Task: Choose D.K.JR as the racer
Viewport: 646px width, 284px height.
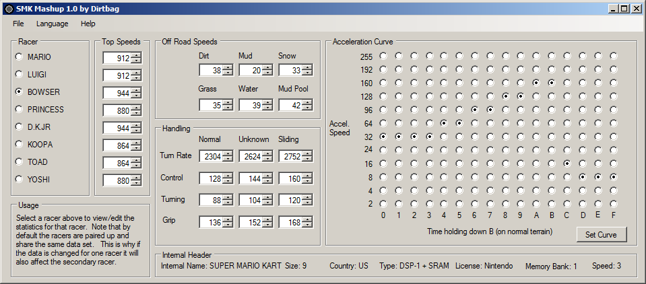Action: pyautogui.click(x=19, y=127)
